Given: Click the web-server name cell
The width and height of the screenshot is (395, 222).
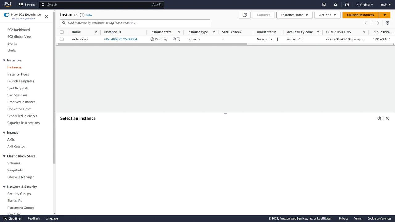Looking at the screenshot, I should click(80, 39).
